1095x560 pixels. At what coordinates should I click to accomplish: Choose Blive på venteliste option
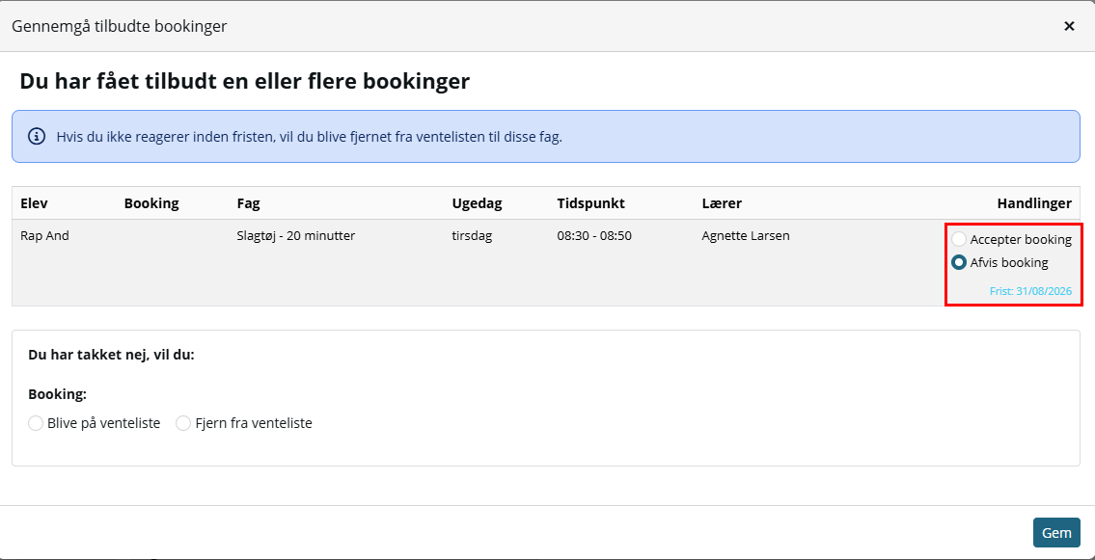pos(36,423)
